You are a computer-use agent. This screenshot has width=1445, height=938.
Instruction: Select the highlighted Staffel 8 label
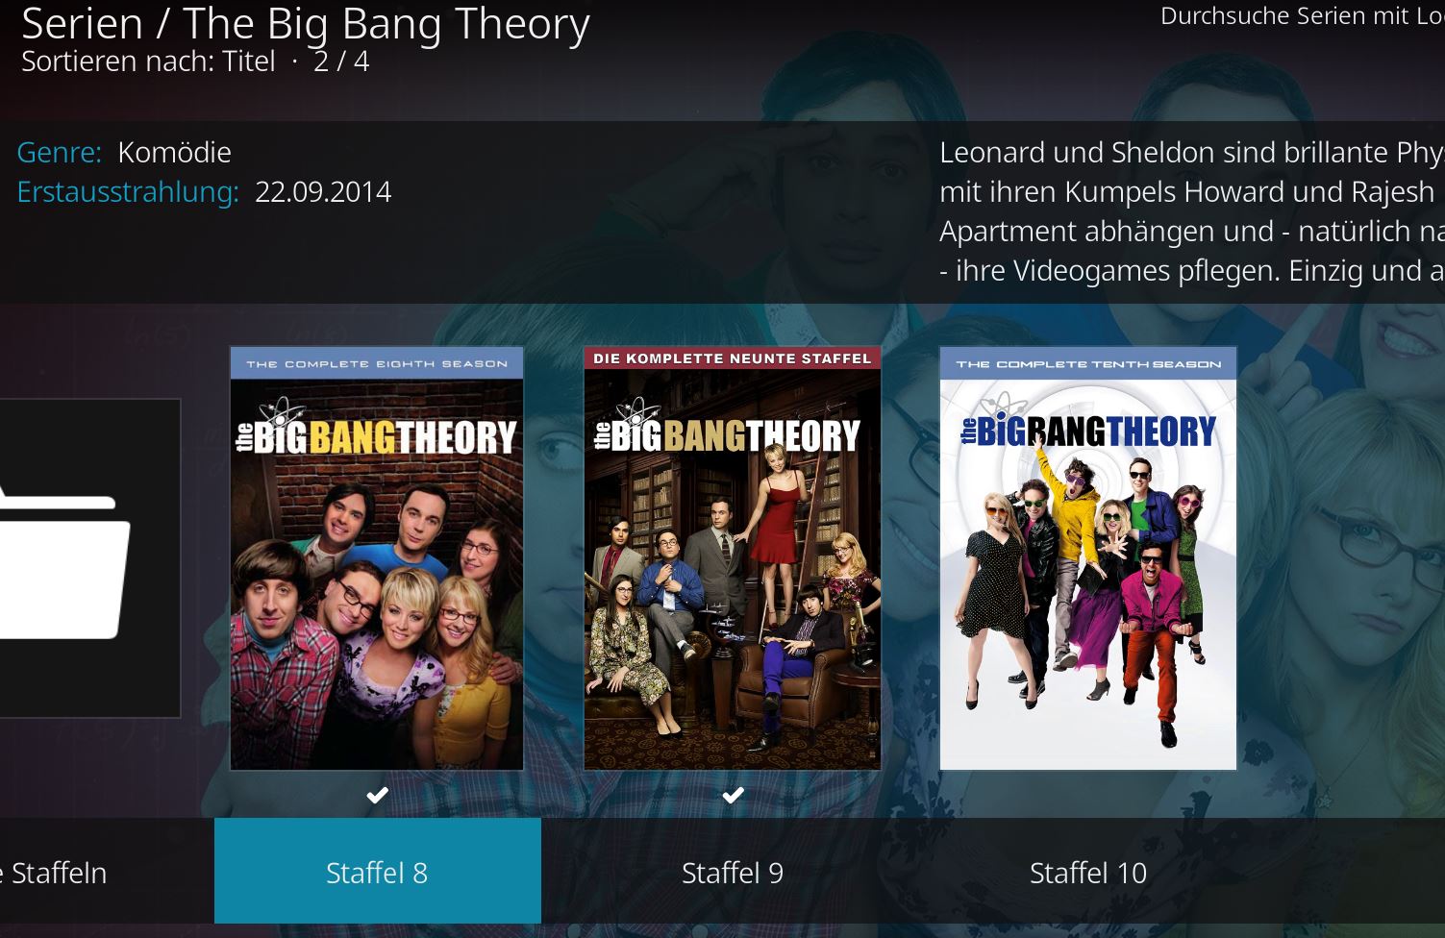pyautogui.click(x=377, y=873)
